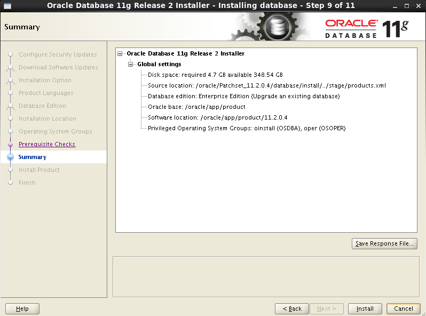Minimize the installer window
The image size is (426, 316).
pos(395,6)
